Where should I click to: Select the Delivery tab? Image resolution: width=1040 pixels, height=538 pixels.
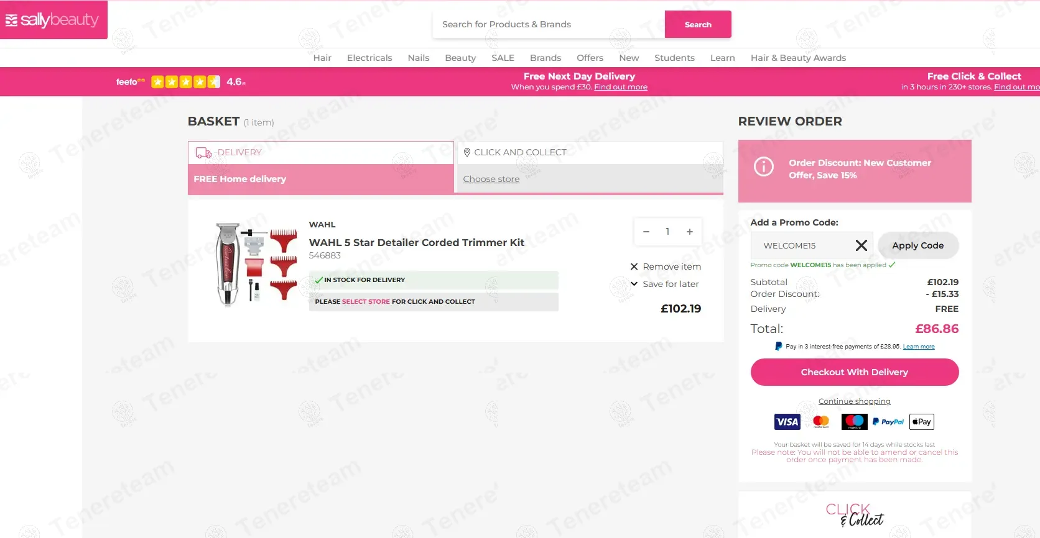(x=321, y=153)
